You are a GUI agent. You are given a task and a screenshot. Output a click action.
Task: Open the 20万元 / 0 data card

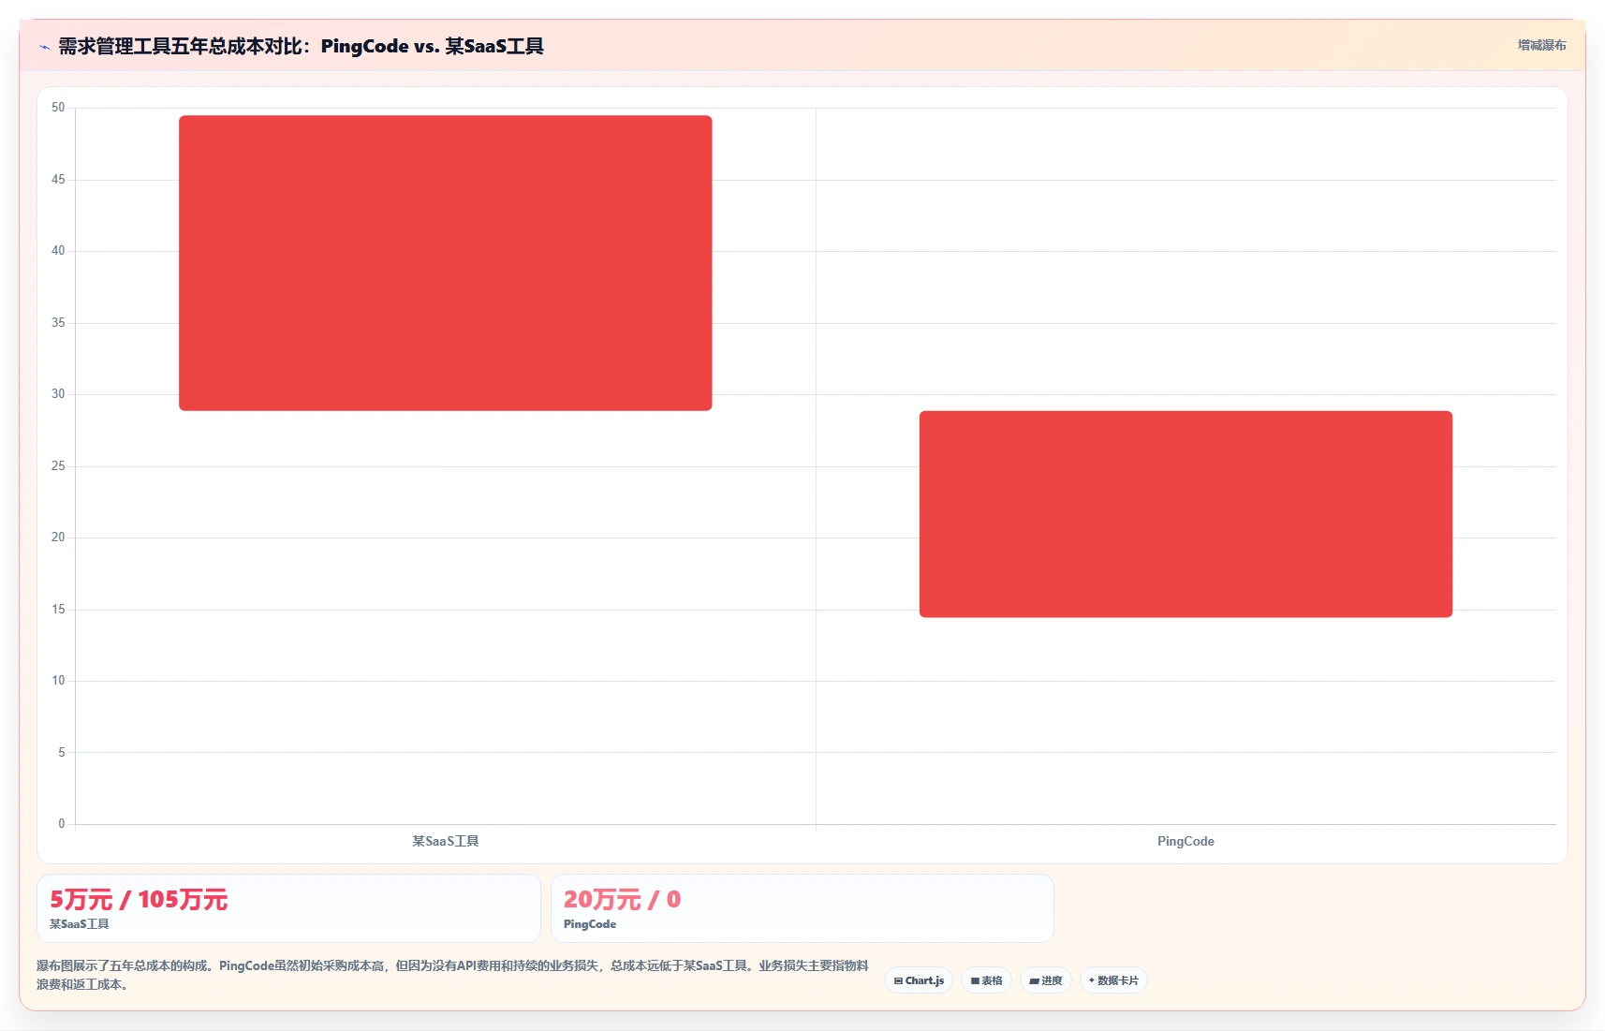802,908
